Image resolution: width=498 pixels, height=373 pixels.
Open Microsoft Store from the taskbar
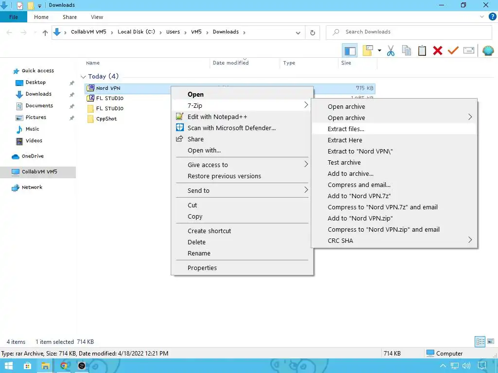point(27,366)
